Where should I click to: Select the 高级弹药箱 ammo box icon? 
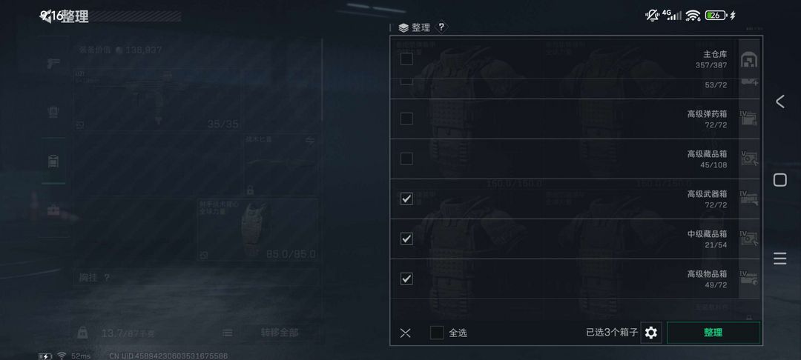[748, 119]
